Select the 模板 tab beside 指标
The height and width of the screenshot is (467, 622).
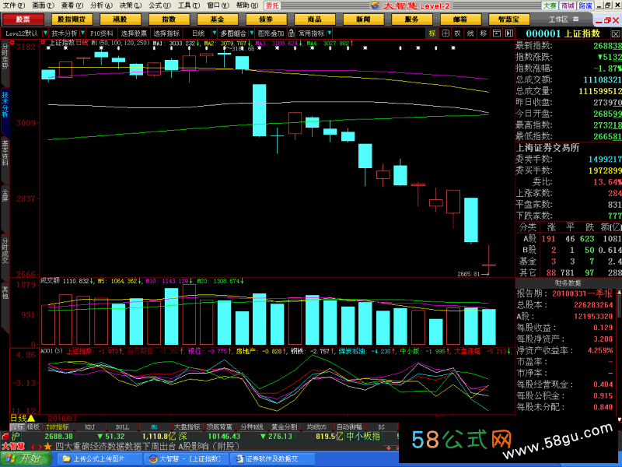(33, 427)
